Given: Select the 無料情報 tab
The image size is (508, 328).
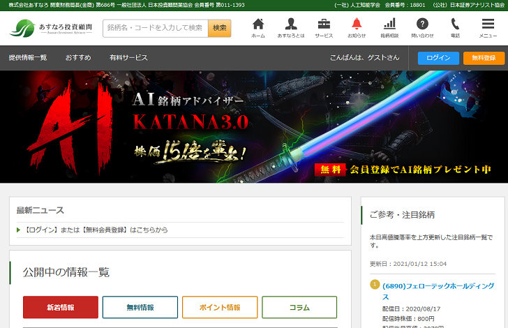Looking at the screenshot, I should pyautogui.click(x=140, y=307).
